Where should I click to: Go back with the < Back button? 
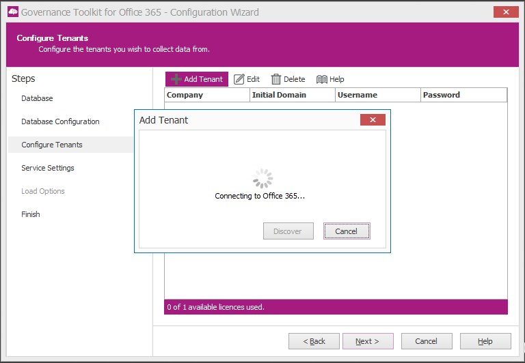pos(314,341)
